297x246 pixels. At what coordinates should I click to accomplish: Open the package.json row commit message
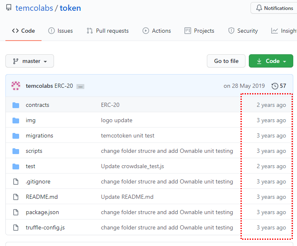[167, 212]
